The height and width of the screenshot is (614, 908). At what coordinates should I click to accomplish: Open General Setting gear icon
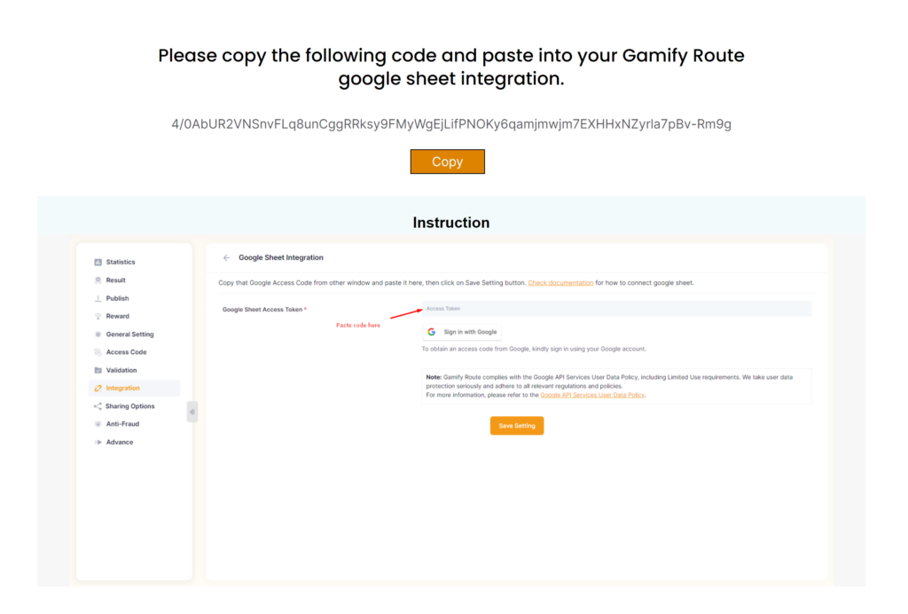tap(98, 335)
